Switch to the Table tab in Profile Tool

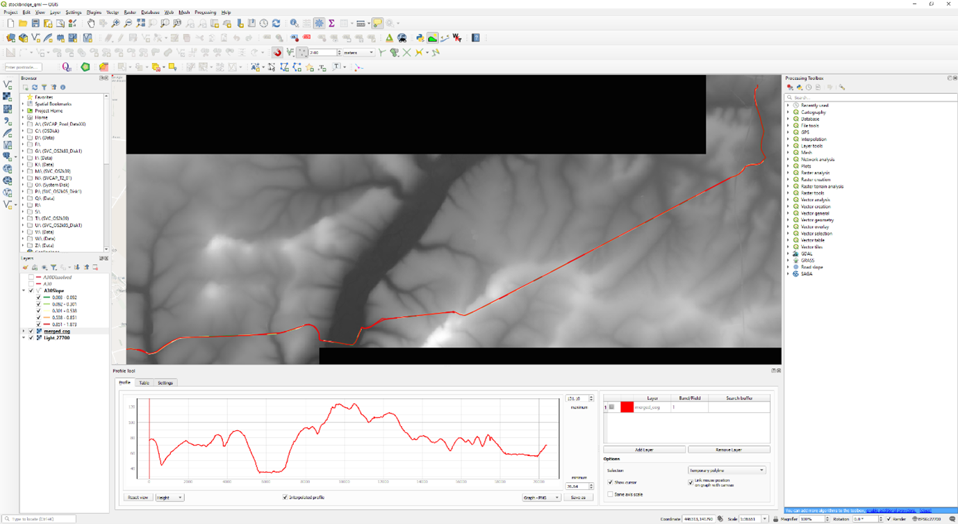coord(144,383)
